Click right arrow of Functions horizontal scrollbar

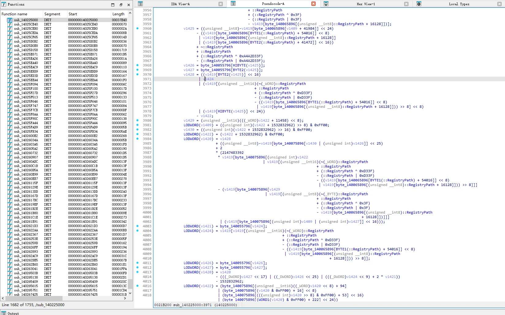click(125, 298)
